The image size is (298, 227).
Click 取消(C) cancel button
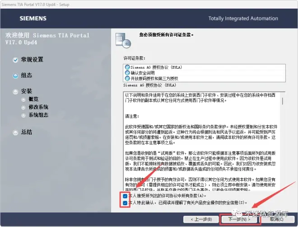point(277,219)
